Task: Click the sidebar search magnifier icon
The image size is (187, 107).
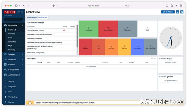Action: (x=22, y=20)
